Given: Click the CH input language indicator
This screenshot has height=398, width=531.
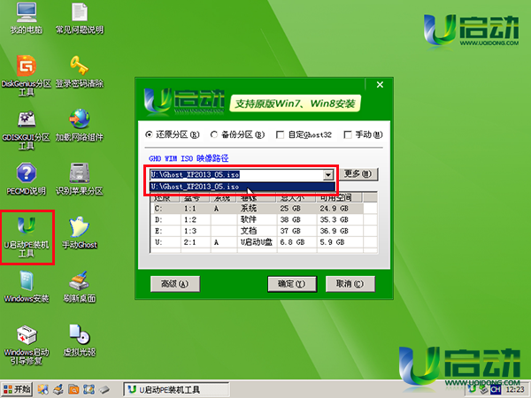Looking at the screenshot, I should click(x=496, y=389).
